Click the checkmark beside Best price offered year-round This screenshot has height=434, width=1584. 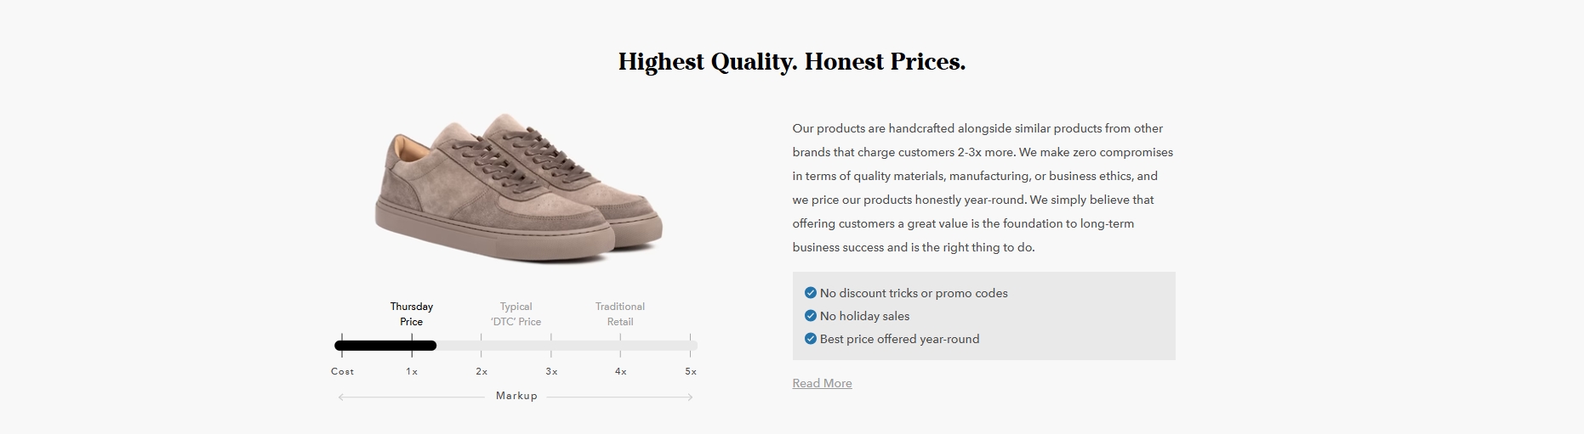click(x=810, y=339)
